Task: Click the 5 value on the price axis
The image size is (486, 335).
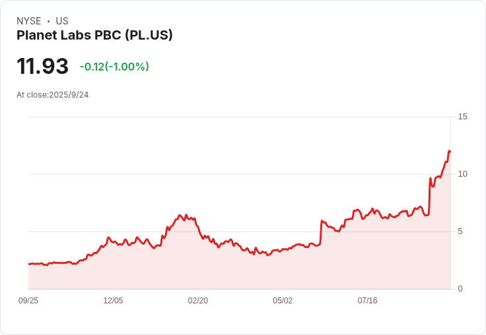Action: coord(460,231)
